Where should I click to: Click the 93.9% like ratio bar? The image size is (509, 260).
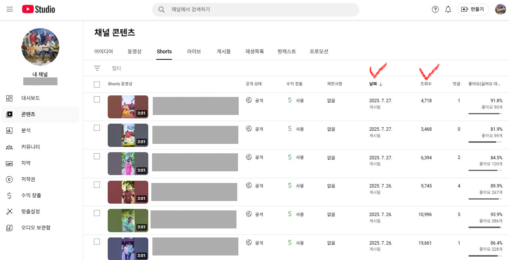pyautogui.click(x=485, y=227)
